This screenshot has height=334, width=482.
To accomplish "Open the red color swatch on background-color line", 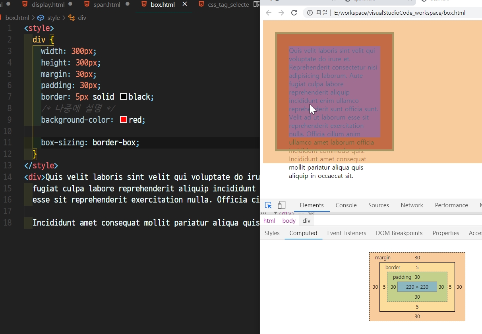I will pyautogui.click(x=124, y=120).
